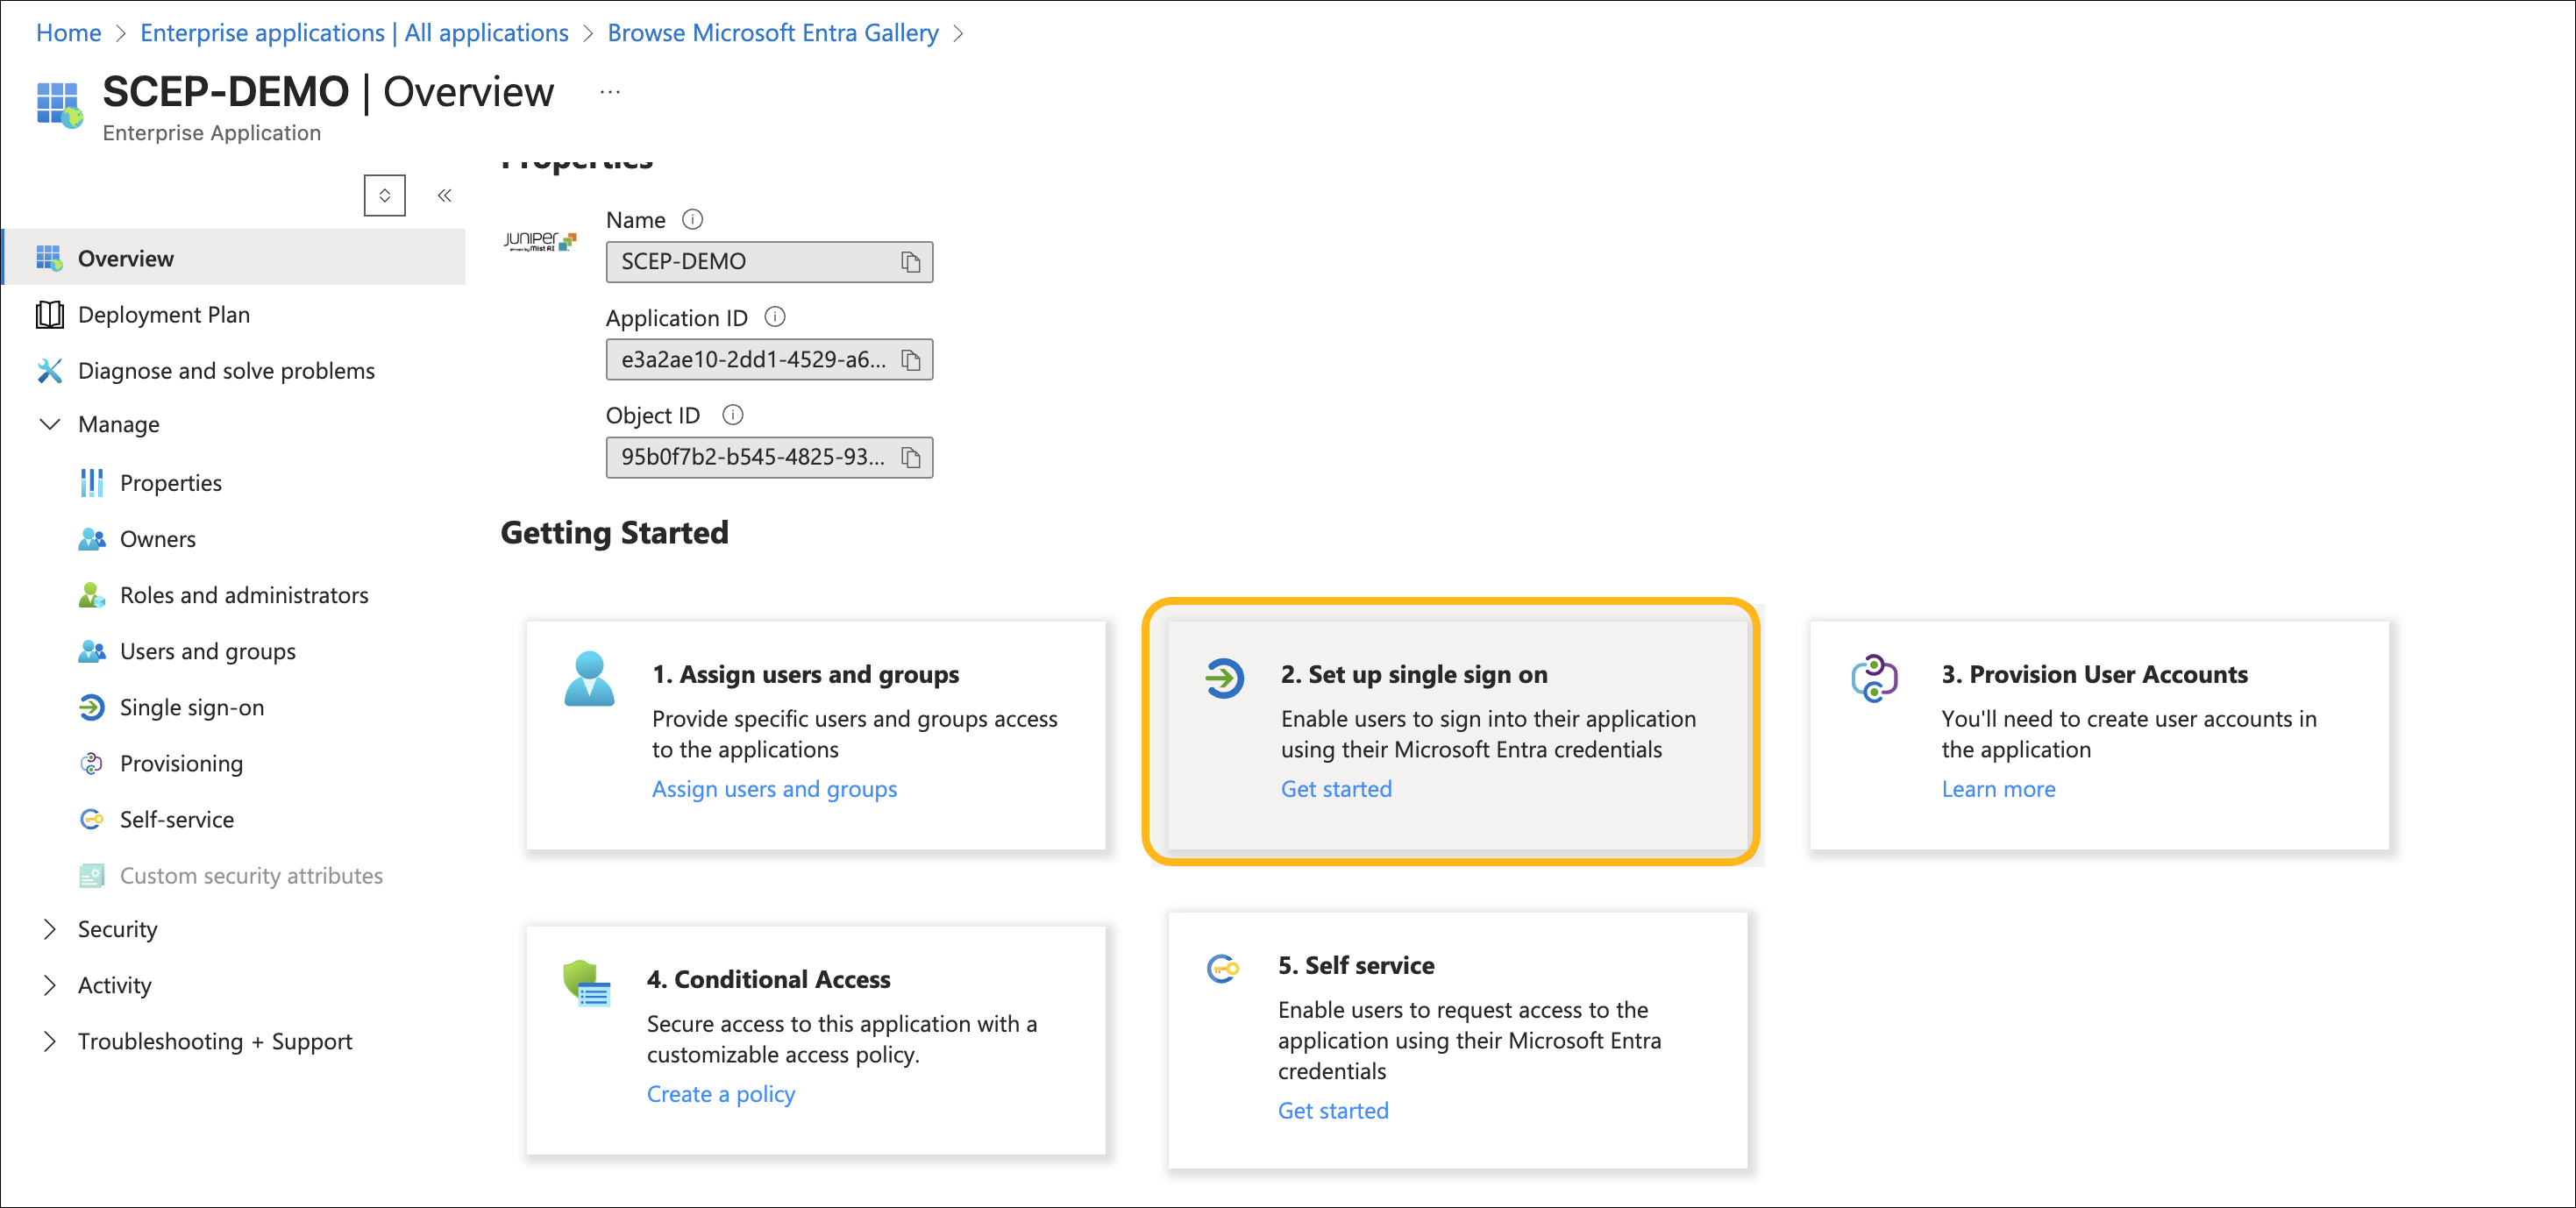Go to Provisioning sidebar item
Viewport: 2576px width, 1208px height.
pos(181,763)
